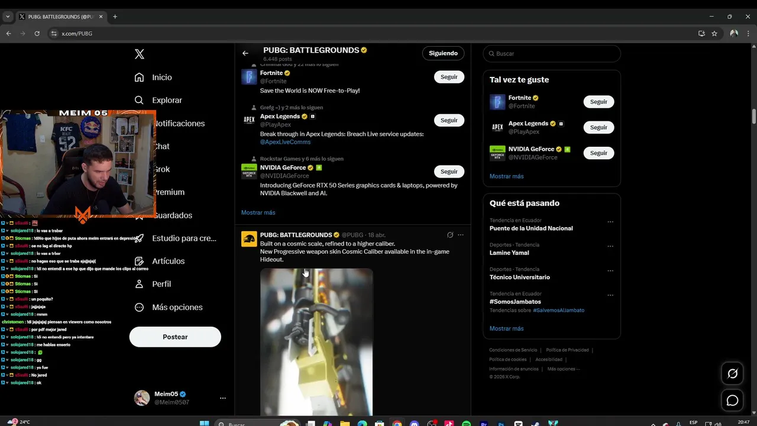Follow NVIDIA GeForce in Tal vez te guste
Viewport: 757px width, 426px height.
tap(599, 153)
